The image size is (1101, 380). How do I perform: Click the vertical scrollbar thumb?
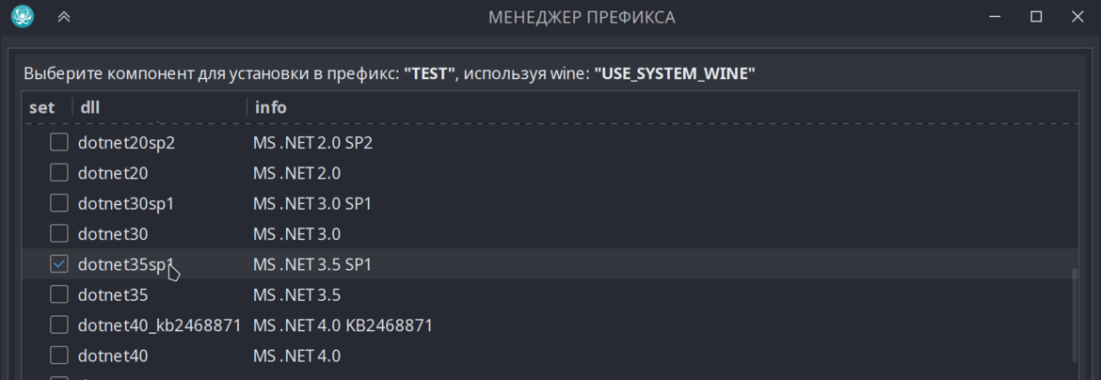[1074, 315]
